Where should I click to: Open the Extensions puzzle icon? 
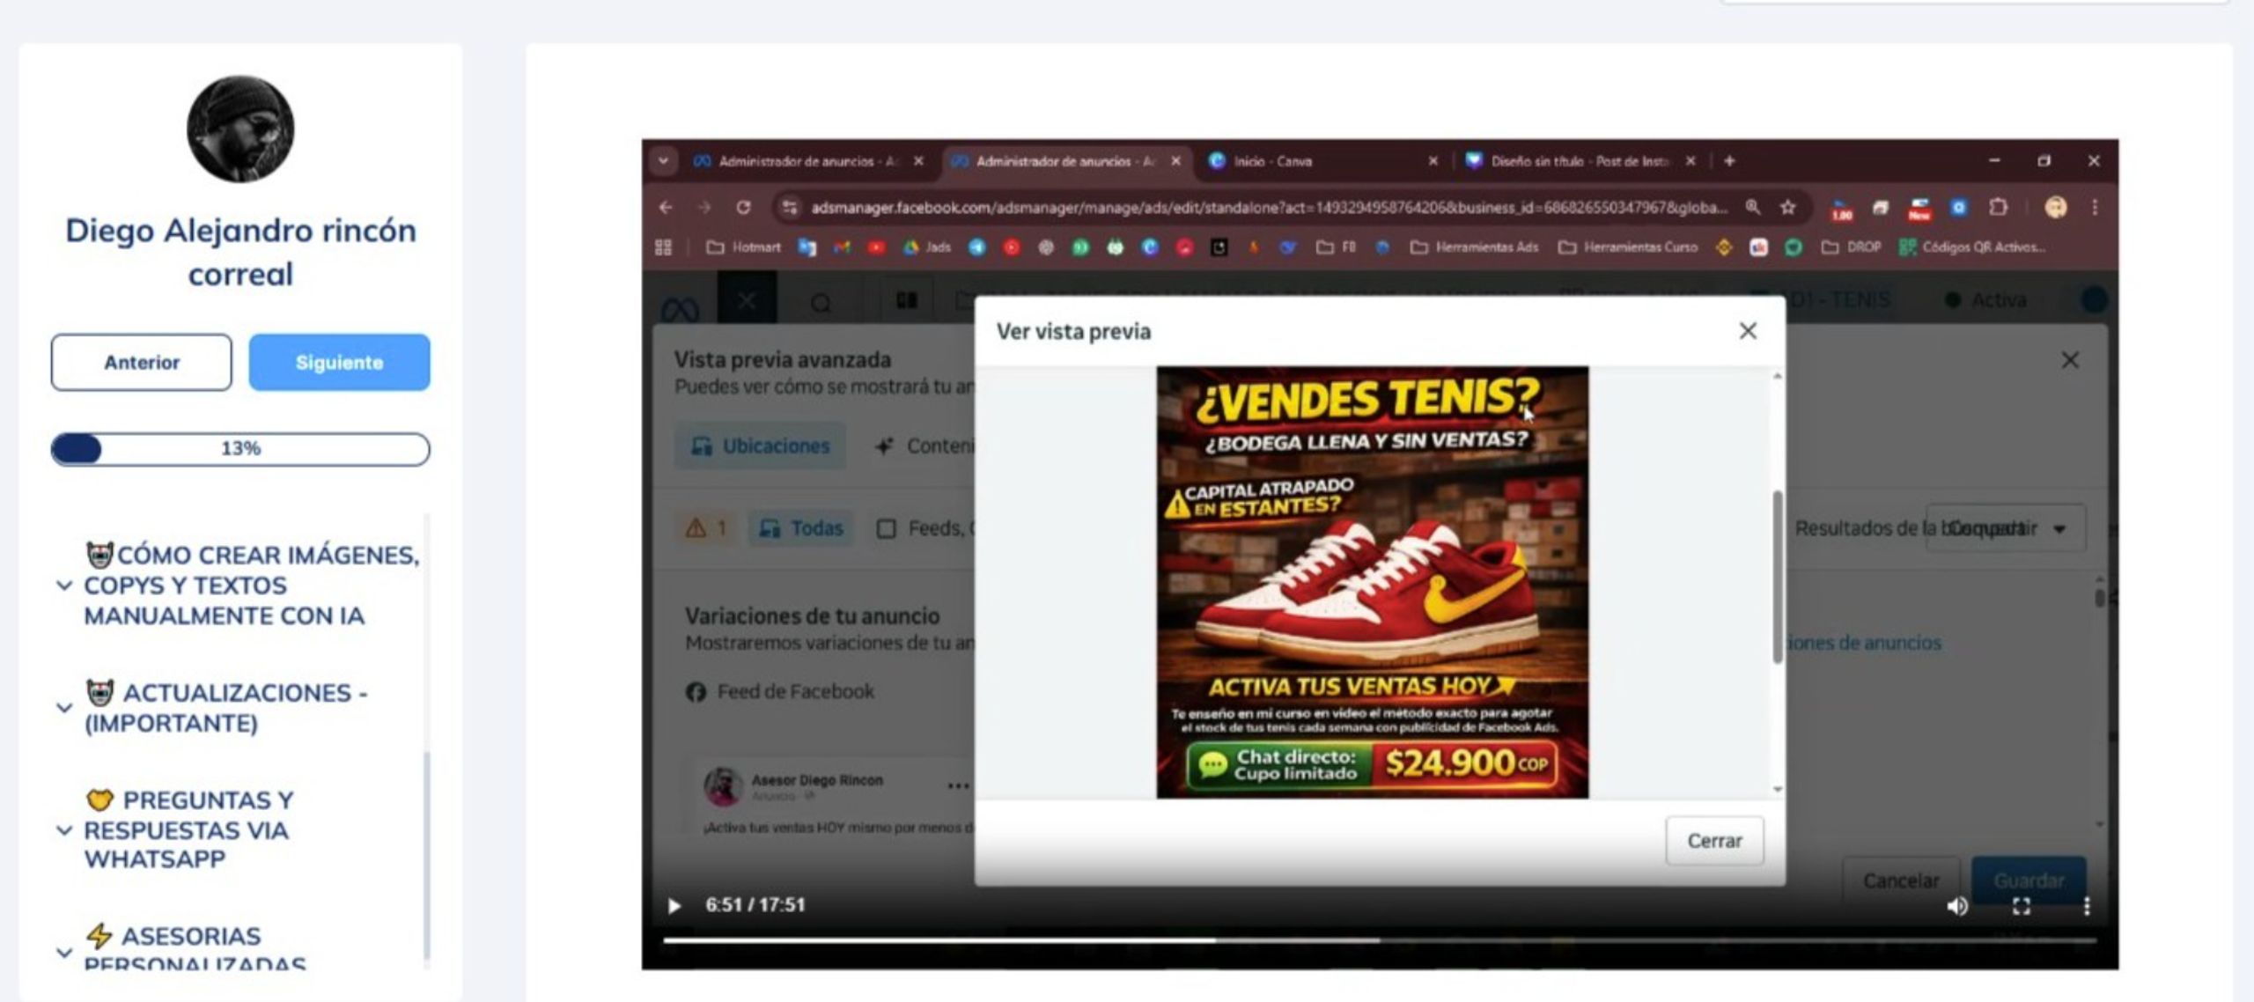point(1998,208)
